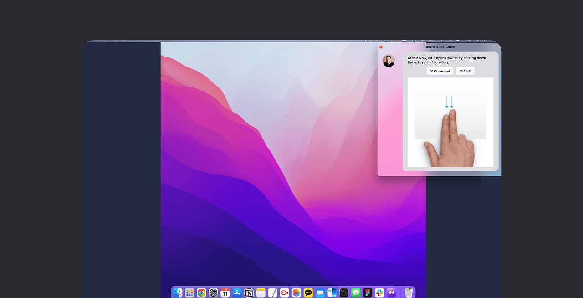Open the notepad-with-pen app in Dock
This screenshot has height=298, width=583.
click(x=272, y=293)
